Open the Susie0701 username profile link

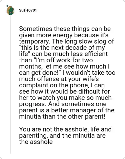[28, 10]
